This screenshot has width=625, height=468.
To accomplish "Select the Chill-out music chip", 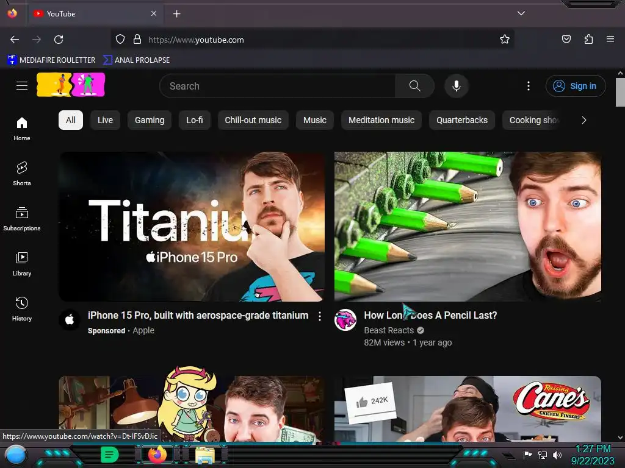I will tap(253, 120).
